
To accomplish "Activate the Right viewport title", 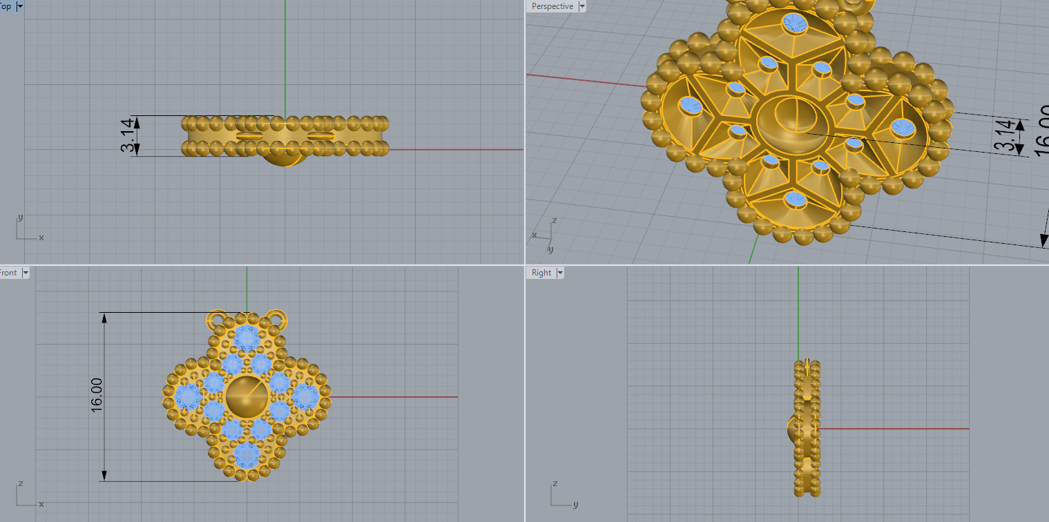I will click(x=541, y=273).
